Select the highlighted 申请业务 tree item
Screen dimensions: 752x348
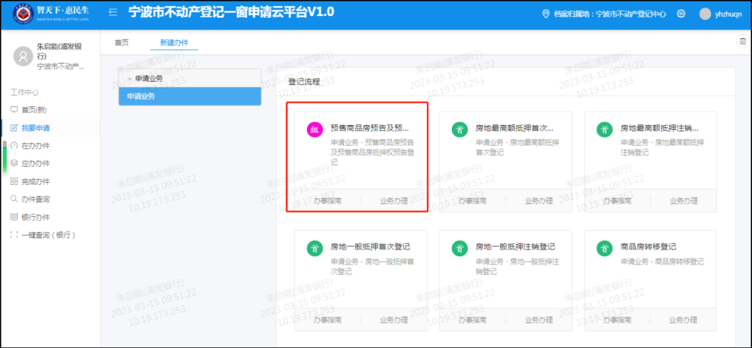pos(190,97)
